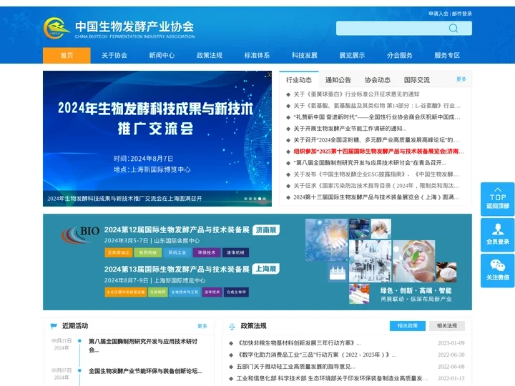
Task: Click the 近期活动 flag icon
Action: tap(54, 326)
